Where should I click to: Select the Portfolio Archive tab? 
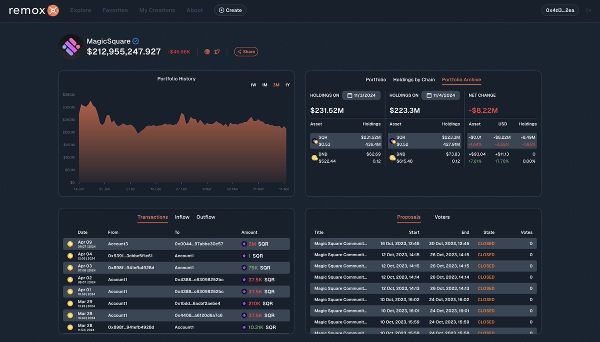(x=461, y=79)
